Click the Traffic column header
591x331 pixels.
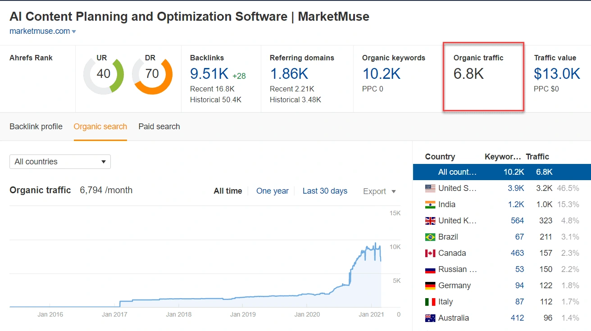click(x=537, y=157)
